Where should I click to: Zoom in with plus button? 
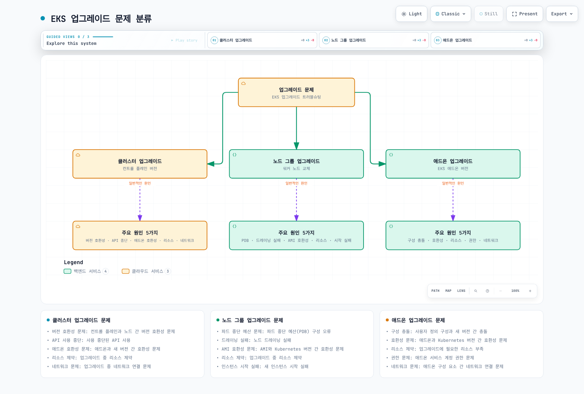pyautogui.click(x=530, y=291)
